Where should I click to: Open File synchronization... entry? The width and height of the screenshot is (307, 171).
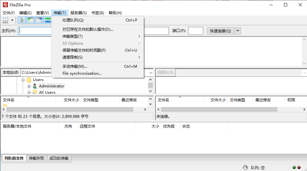(98, 73)
